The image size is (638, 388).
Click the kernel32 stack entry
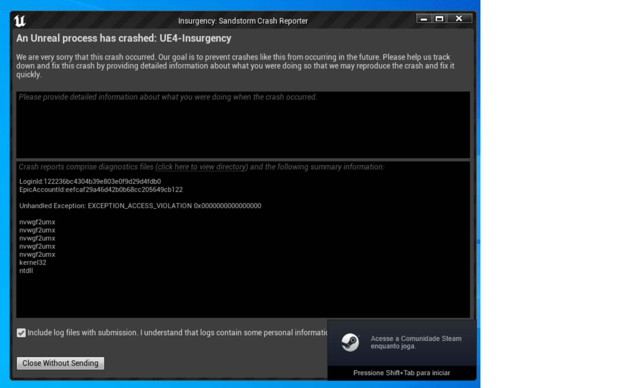pyautogui.click(x=33, y=262)
